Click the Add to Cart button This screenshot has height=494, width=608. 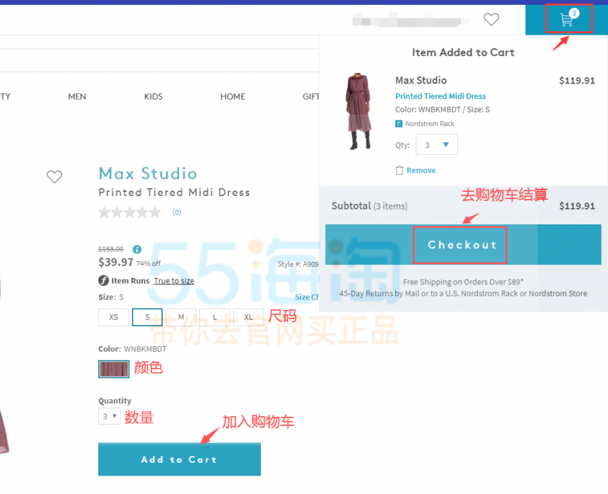180,459
